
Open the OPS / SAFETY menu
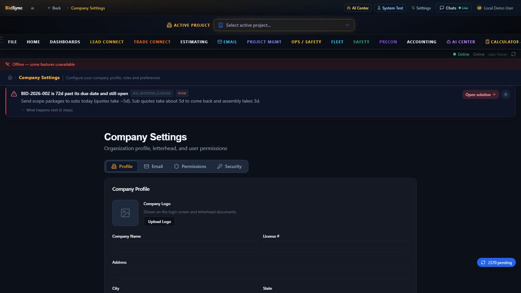306,42
